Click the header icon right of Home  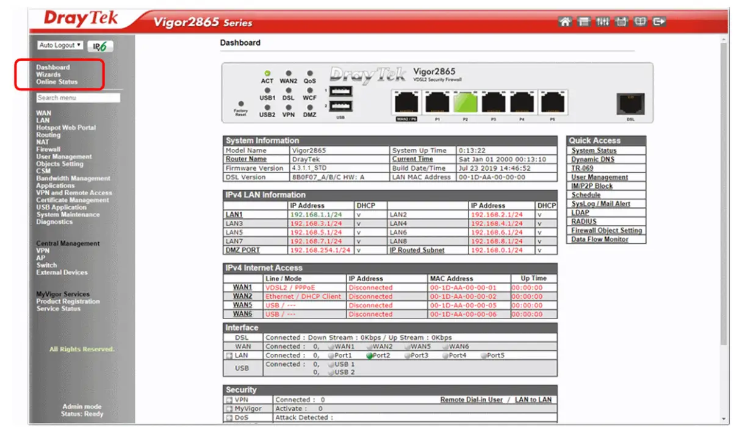[x=584, y=22]
